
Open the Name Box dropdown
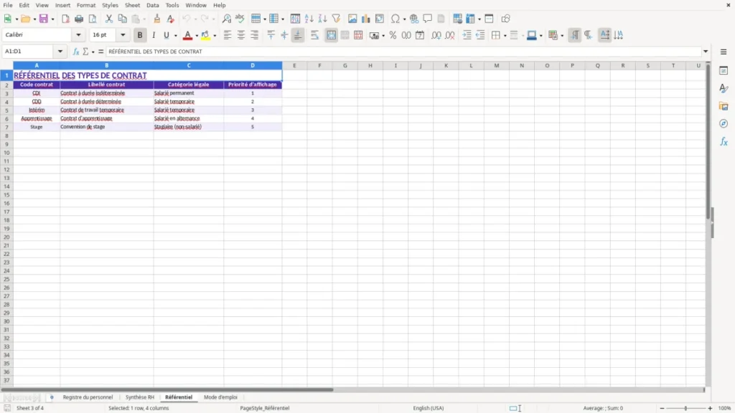pyautogui.click(x=60, y=52)
